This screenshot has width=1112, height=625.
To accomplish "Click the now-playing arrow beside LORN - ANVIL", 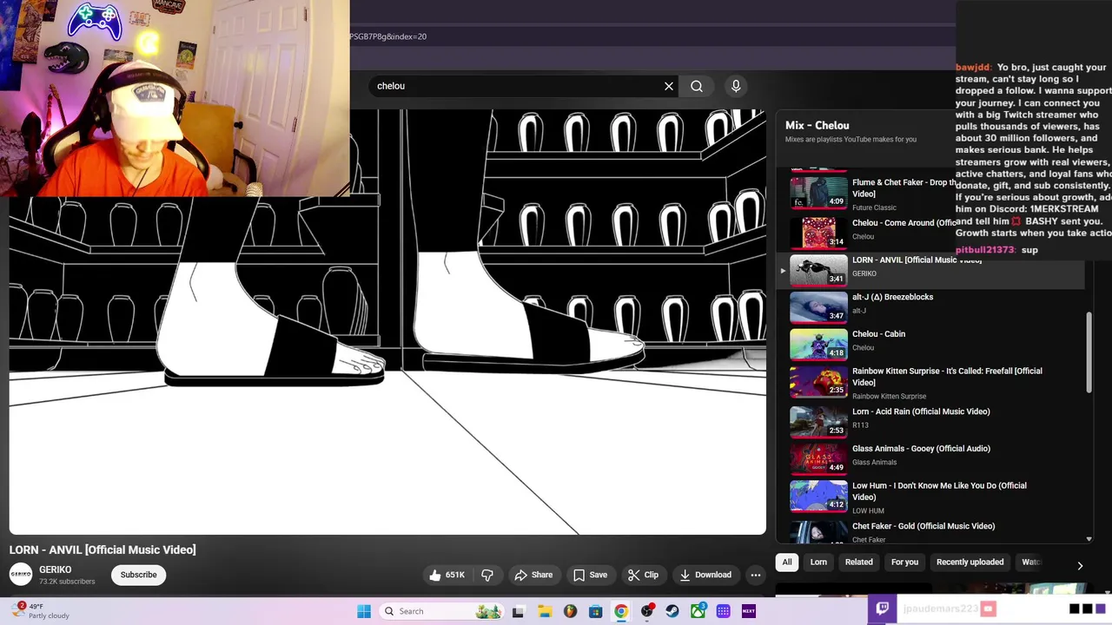I will click(783, 271).
